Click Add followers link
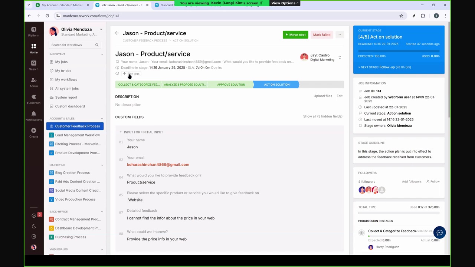This screenshot has width=475, height=267. point(412,182)
